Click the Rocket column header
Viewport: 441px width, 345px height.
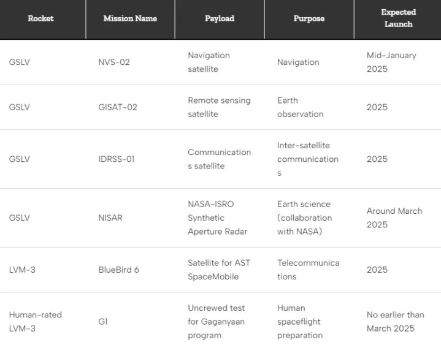pos(40,18)
